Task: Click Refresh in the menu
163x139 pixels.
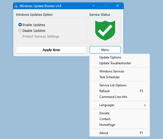Action: [104, 91]
